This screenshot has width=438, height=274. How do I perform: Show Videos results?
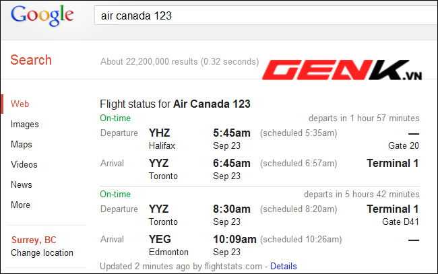tap(24, 164)
